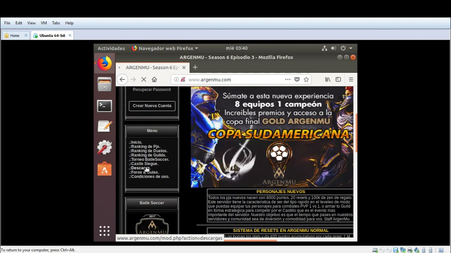451x253 pixels.
Task: Save page to Pocket
Action: point(297,79)
